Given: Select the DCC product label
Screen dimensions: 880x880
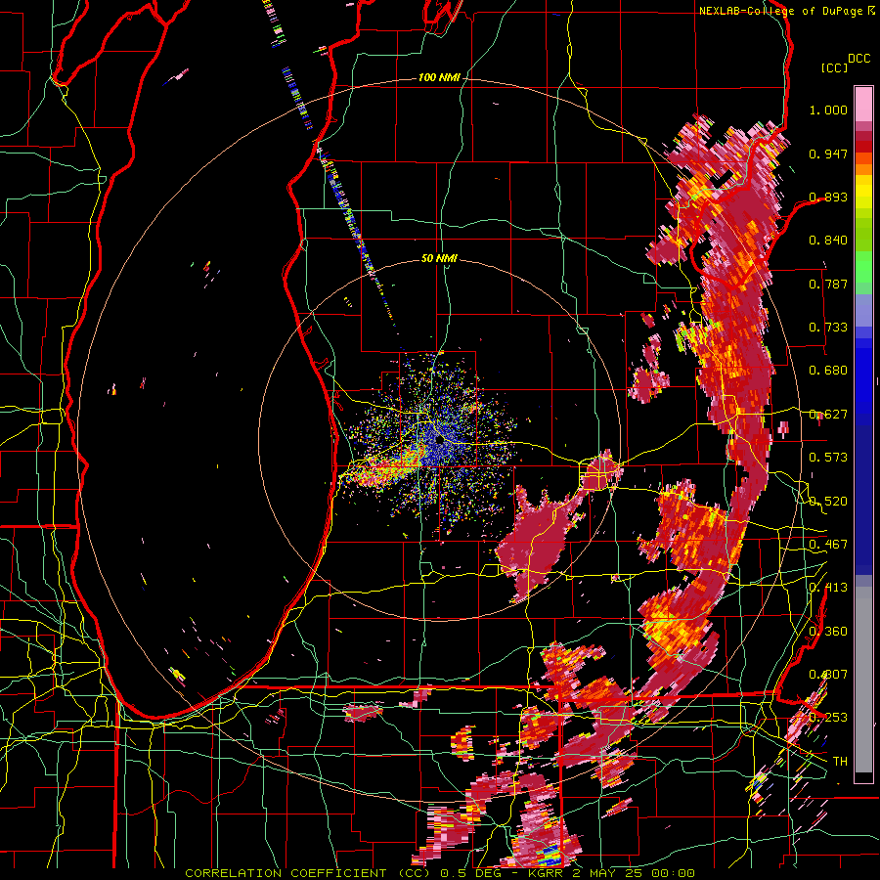Looking at the screenshot, I should click(858, 59).
